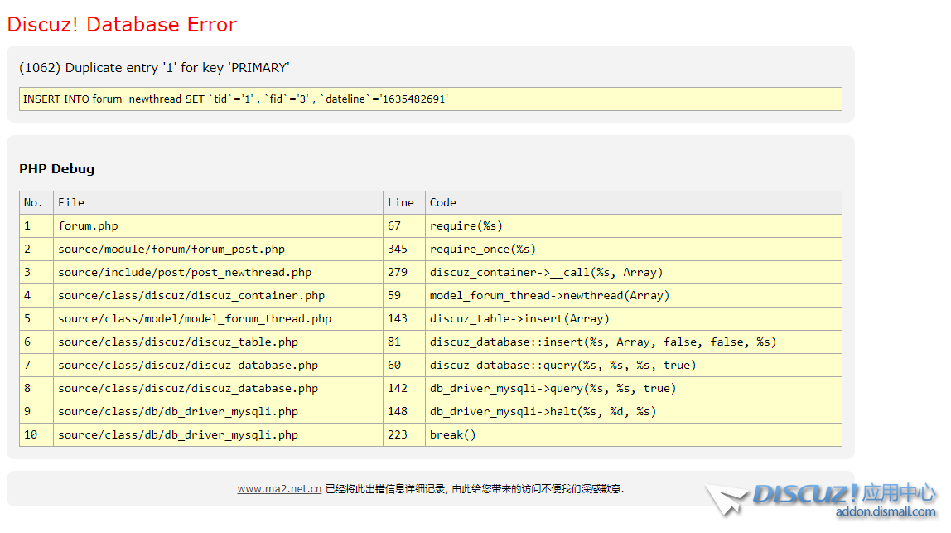Screen dimensions: 951x533
Task: Click the discuz_table.php file path cell
Action: 178,342
